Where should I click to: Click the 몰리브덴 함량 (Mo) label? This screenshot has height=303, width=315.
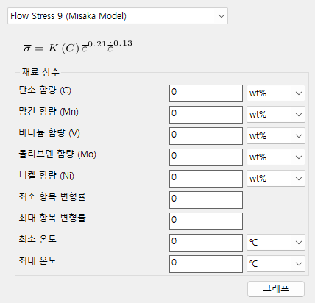coord(57,154)
